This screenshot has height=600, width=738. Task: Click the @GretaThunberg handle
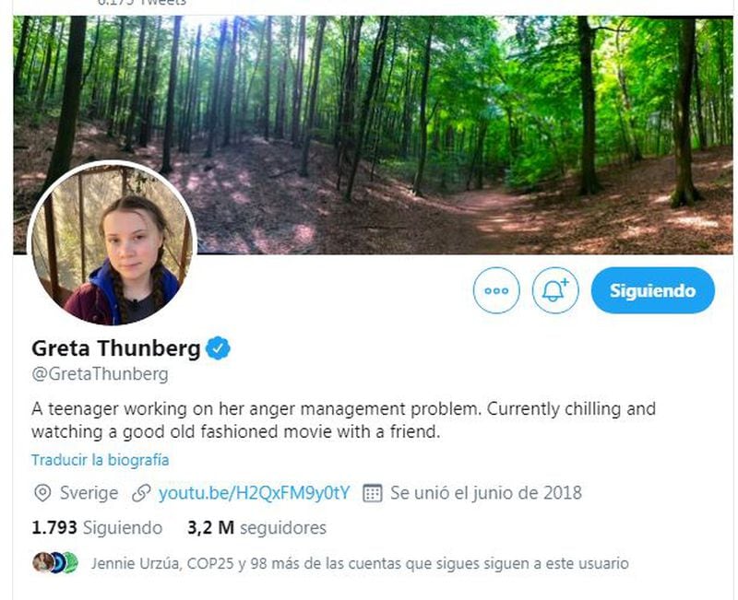(100, 374)
